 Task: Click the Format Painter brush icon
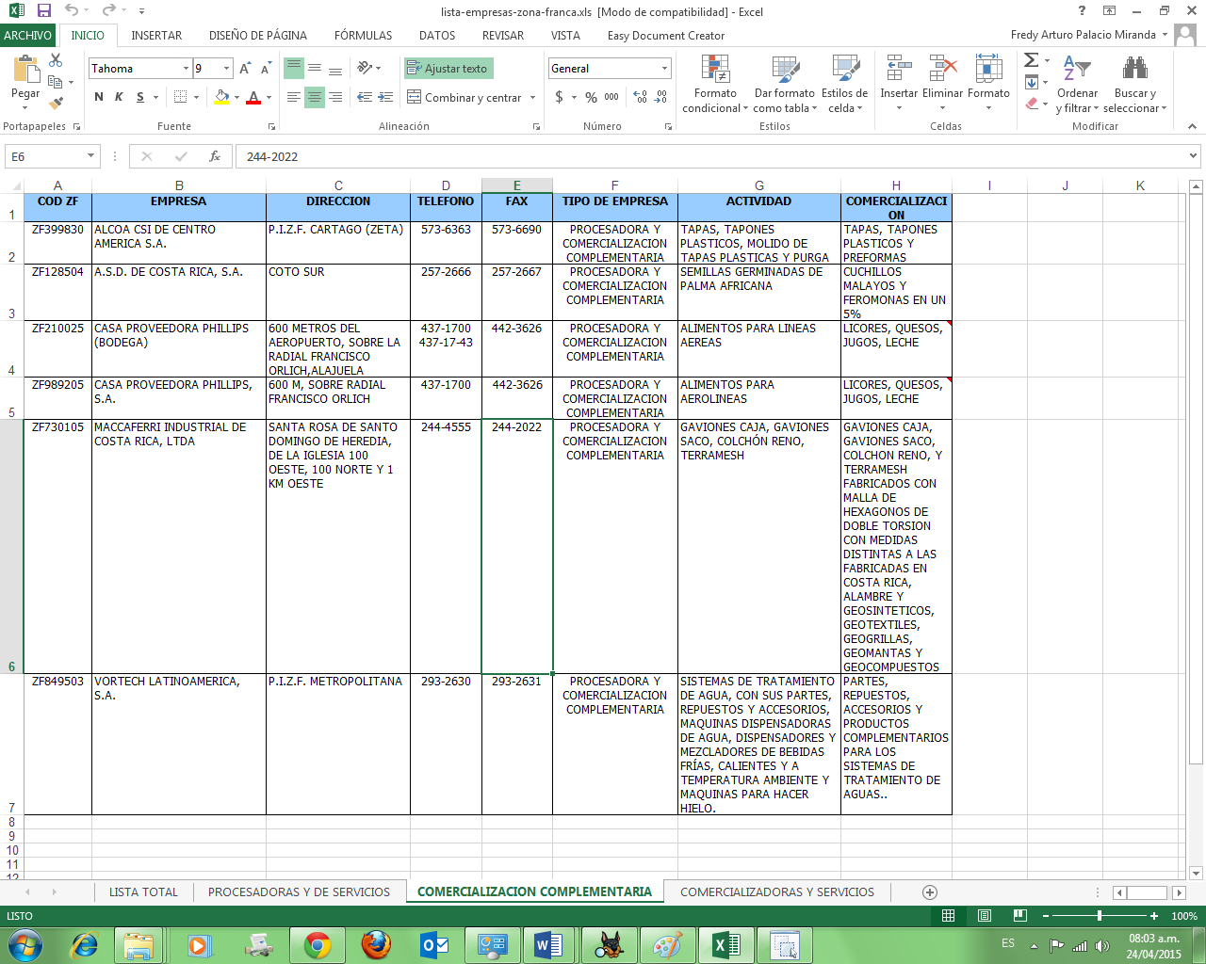[56, 102]
